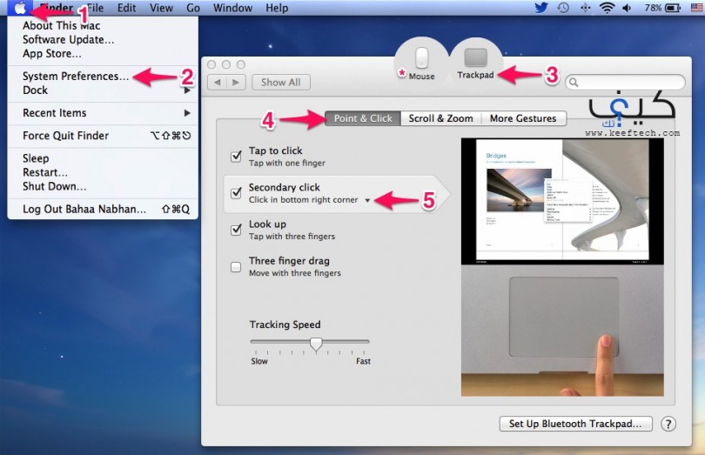Enable the Three finger drag checkbox
Viewport: 705px width, 455px height.
[236, 267]
